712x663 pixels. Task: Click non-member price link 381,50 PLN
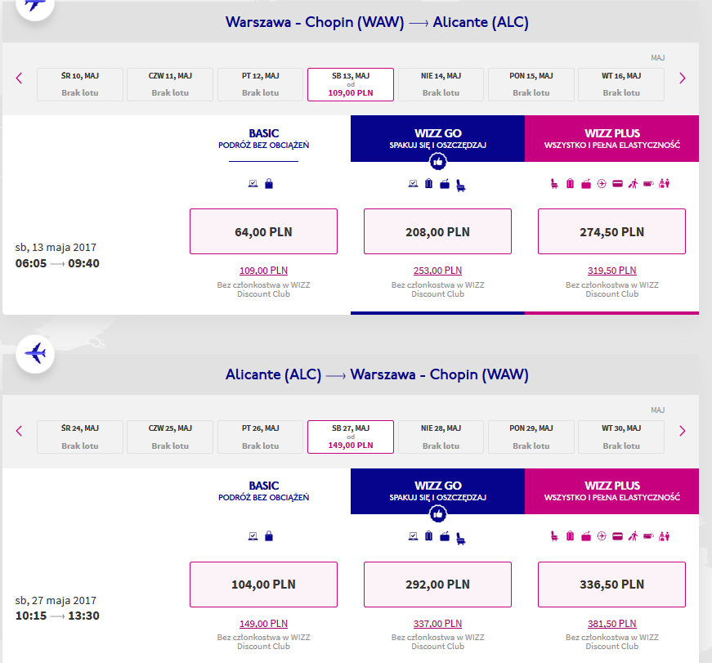pos(611,624)
